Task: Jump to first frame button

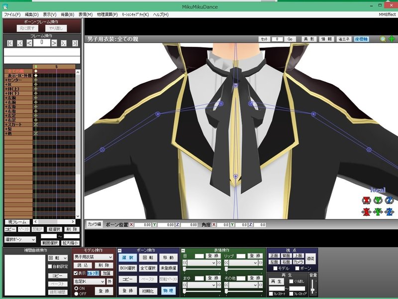Action: coord(9,43)
